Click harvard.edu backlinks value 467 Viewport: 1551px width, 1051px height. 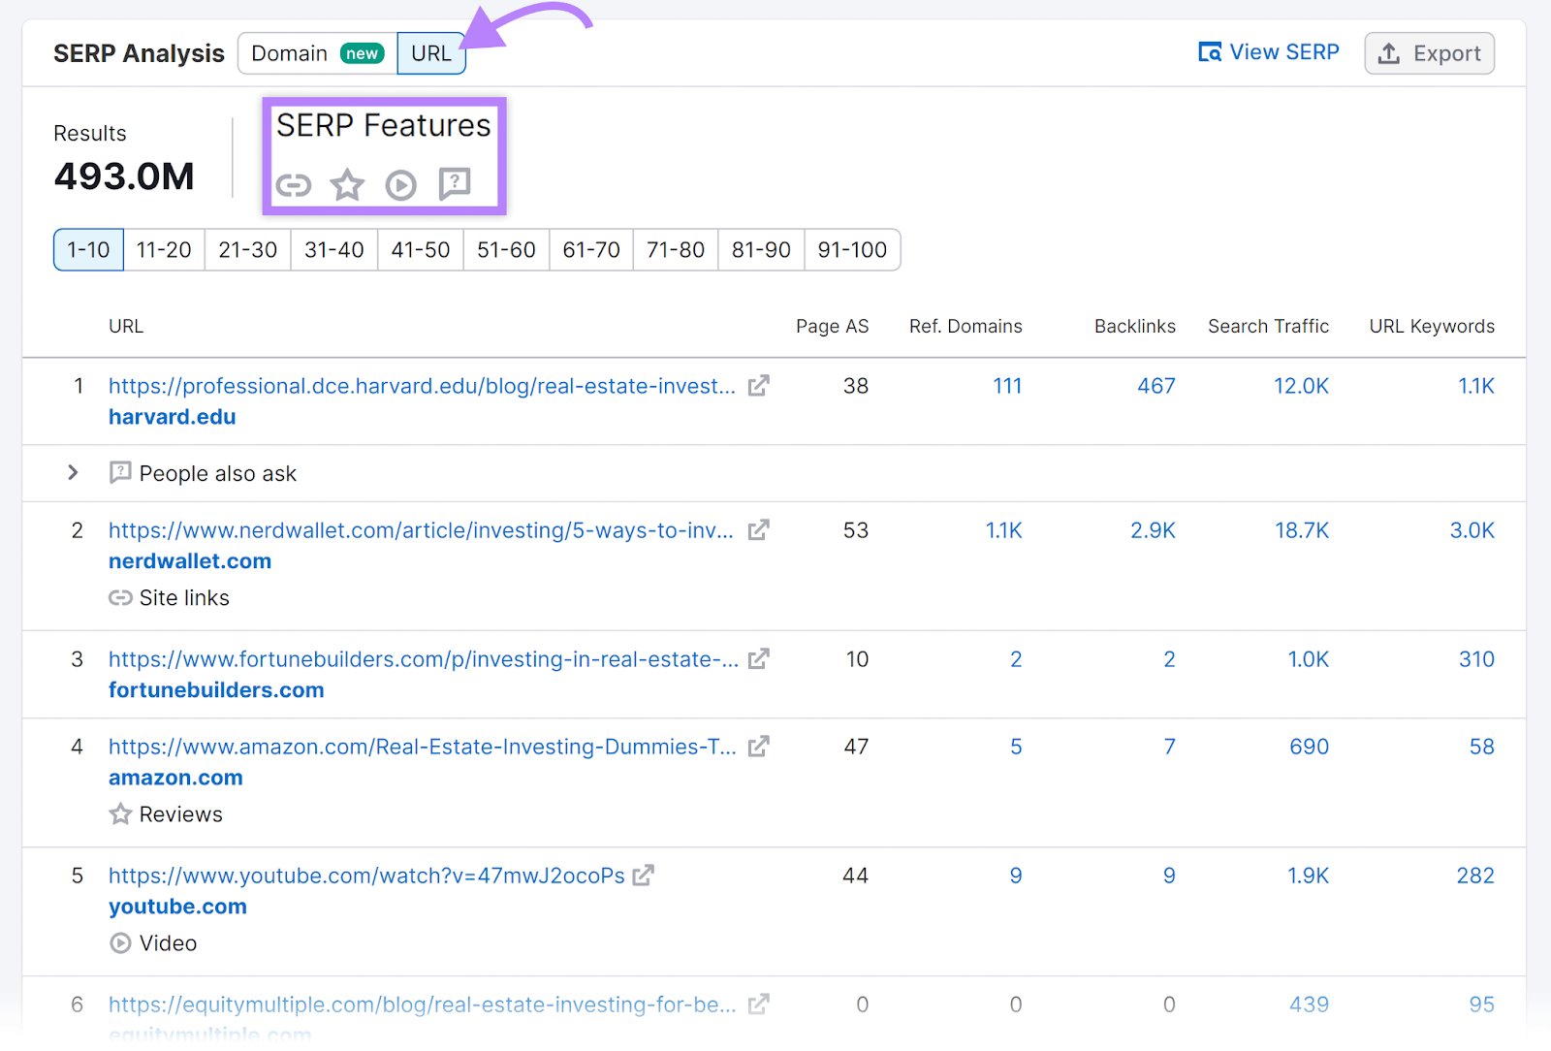pyautogui.click(x=1156, y=386)
